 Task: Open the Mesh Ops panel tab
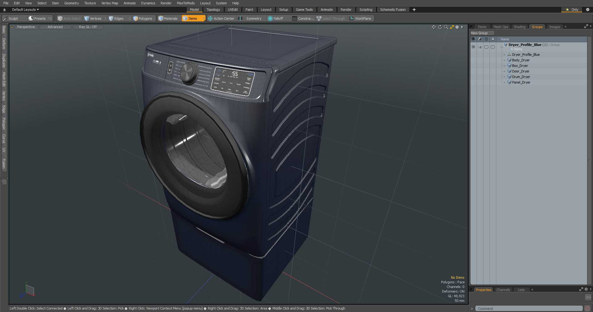point(501,27)
